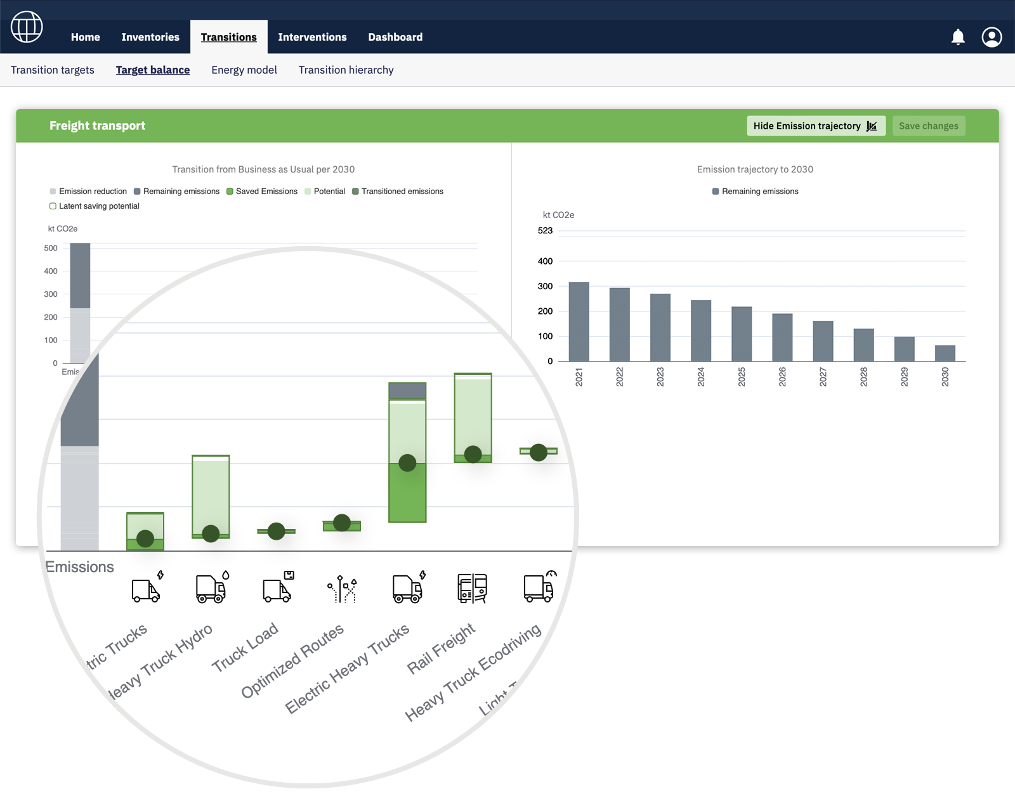Click the Truck Load icon

[x=278, y=588]
